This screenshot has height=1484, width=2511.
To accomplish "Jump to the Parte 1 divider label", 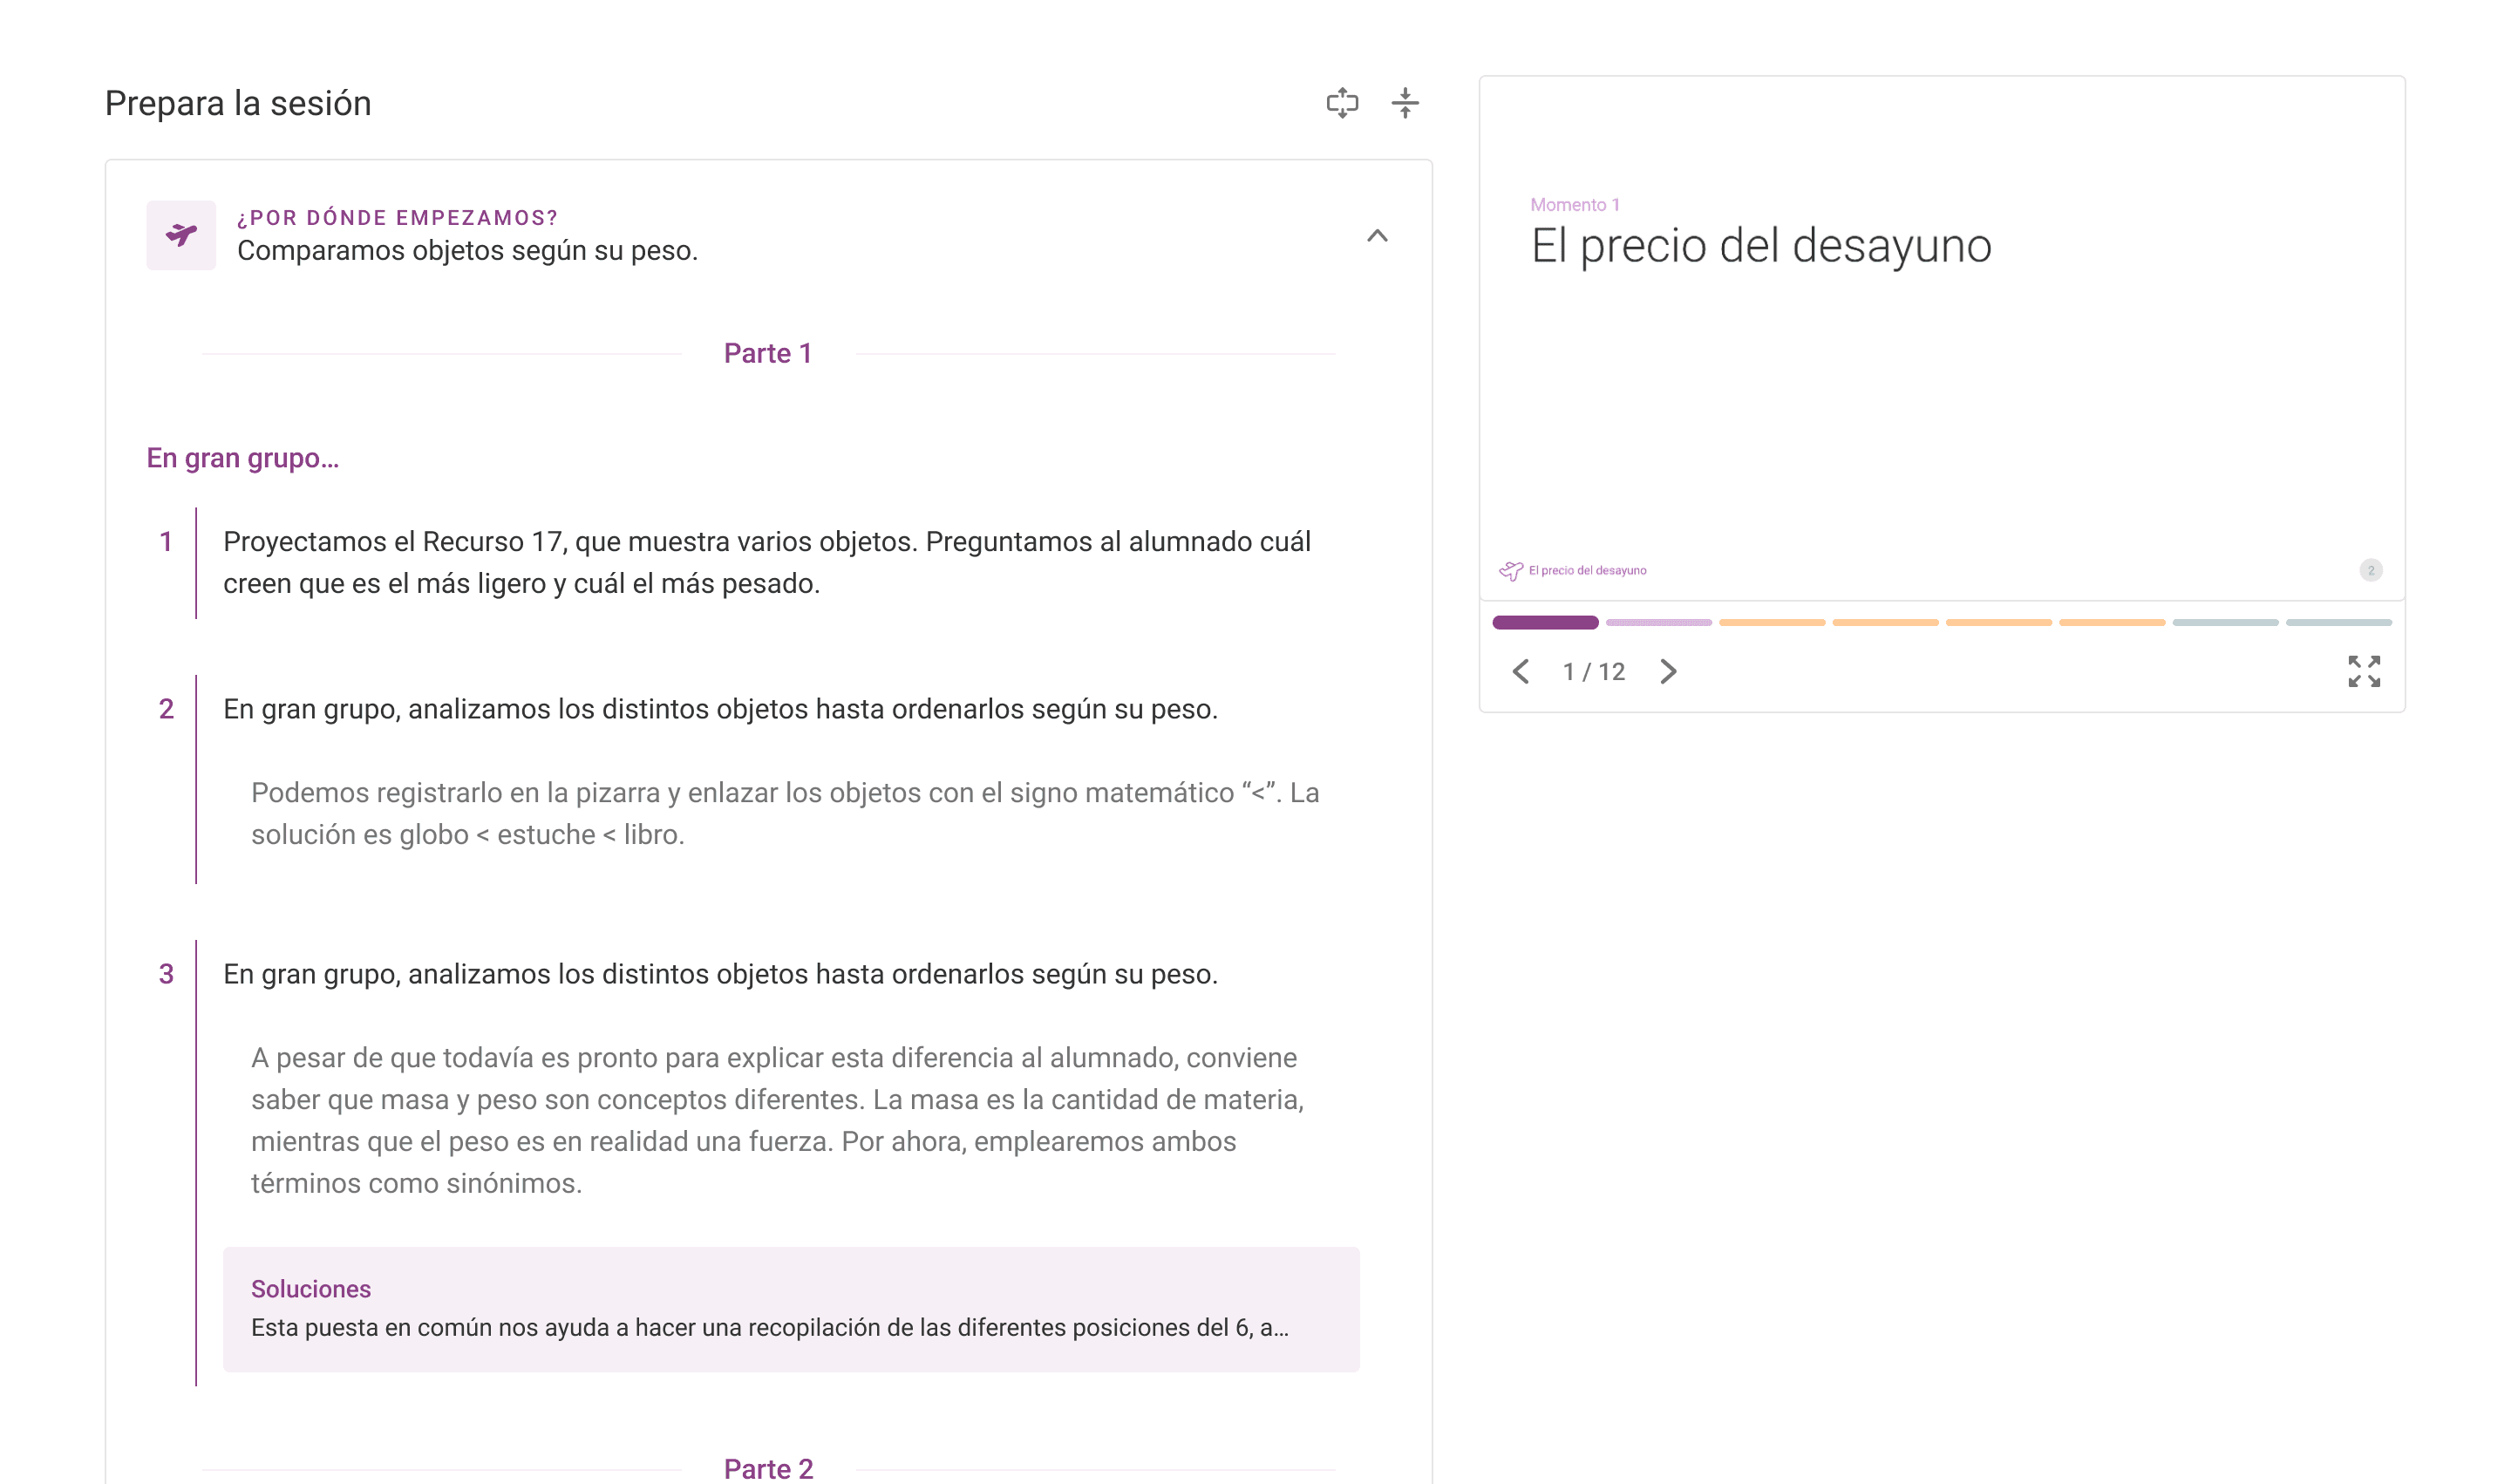I will click(767, 353).
